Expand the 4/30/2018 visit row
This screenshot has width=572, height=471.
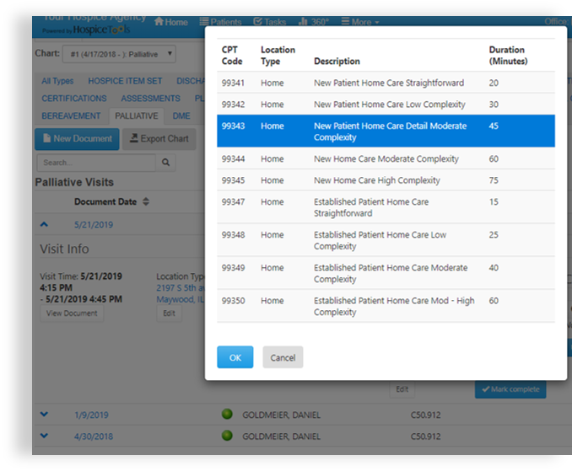pyautogui.click(x=45, y=436)
